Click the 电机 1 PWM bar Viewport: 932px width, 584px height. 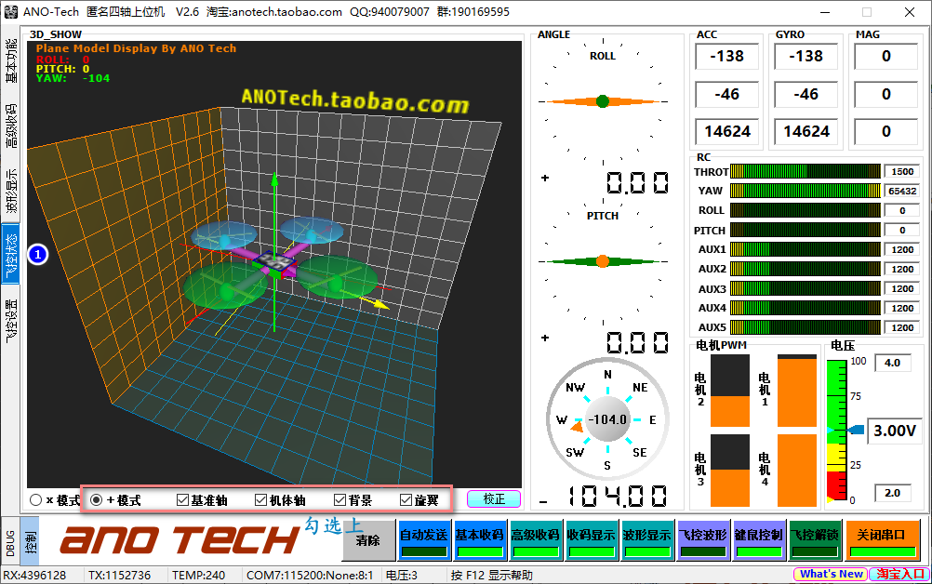[x=797, y=392]
